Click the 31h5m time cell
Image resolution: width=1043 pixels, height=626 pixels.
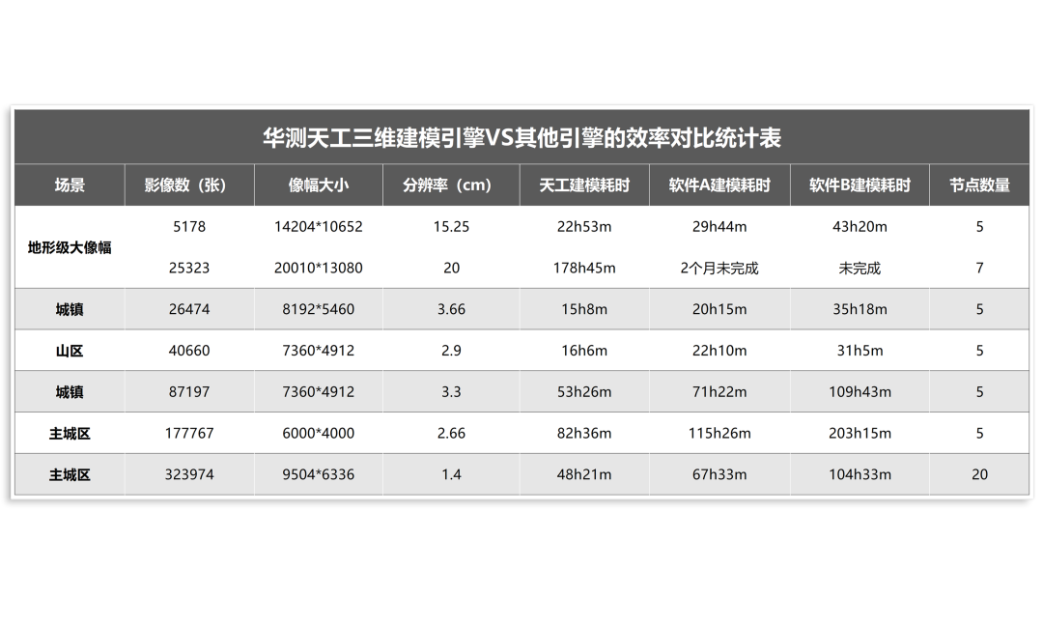point(860,351)
